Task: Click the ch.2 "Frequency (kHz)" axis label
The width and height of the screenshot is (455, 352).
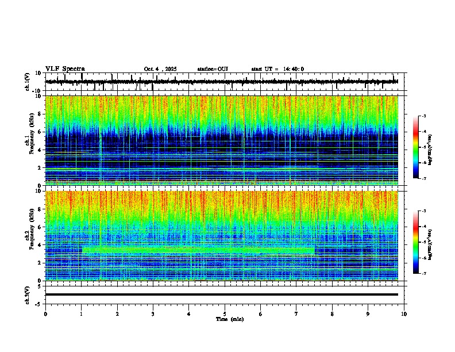Action: [32, 229]
